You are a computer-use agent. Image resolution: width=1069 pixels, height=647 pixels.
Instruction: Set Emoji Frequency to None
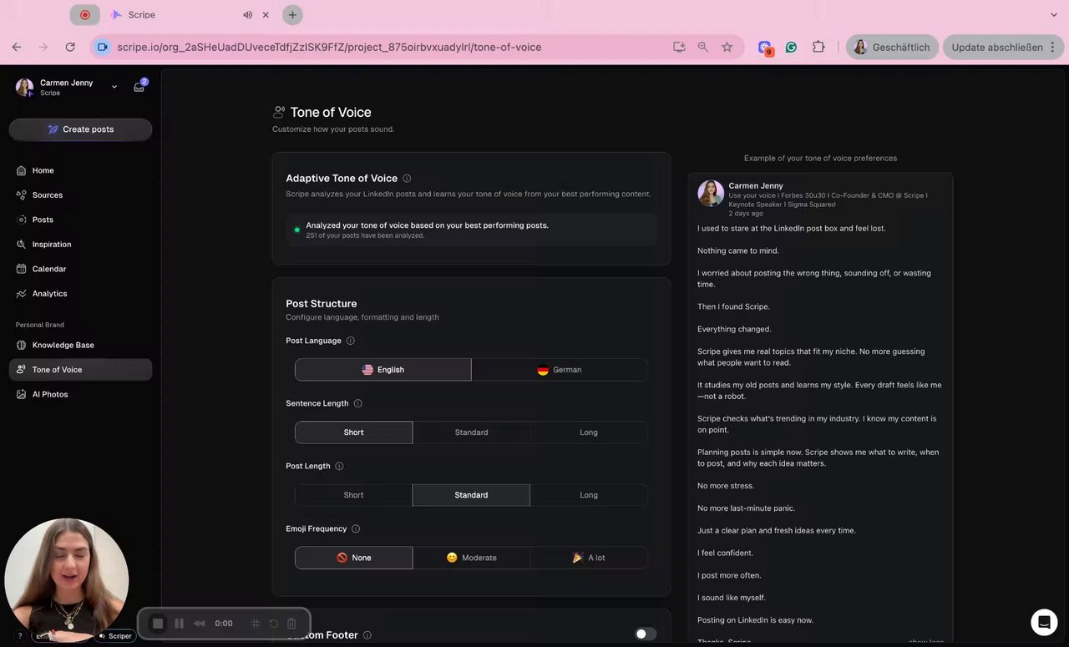click(354, 558)
